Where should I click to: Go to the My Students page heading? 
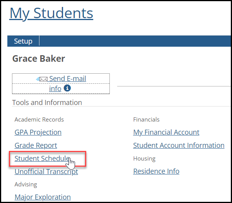51,13
